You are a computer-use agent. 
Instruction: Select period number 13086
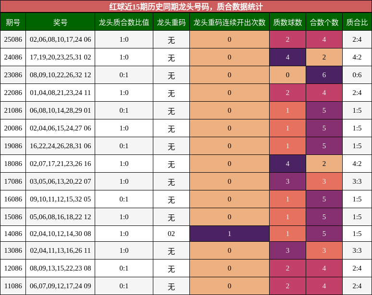(x=13, y=250)
